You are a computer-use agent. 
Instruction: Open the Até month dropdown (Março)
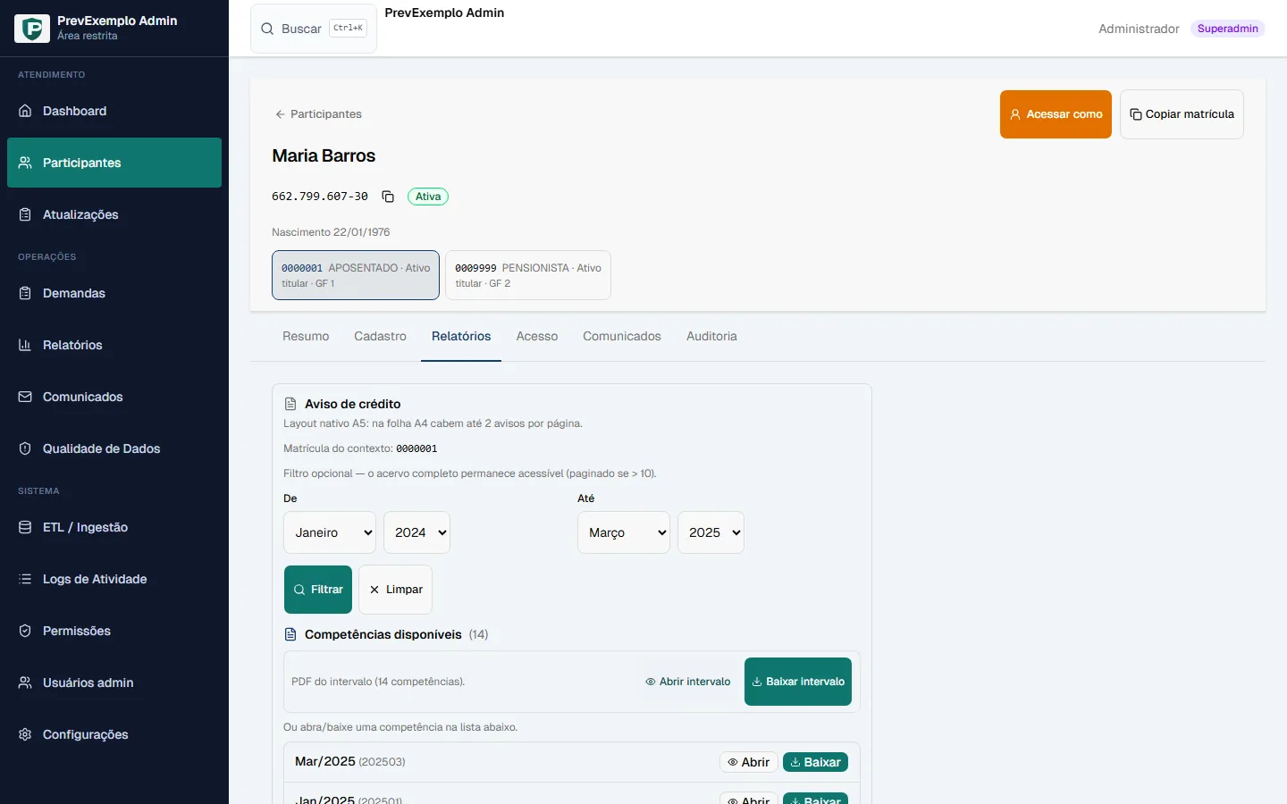[x=624, y=532]
